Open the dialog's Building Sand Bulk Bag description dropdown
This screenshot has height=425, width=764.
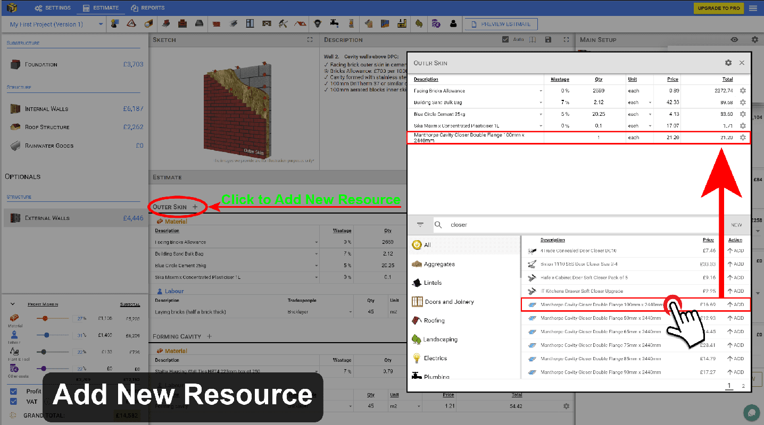click(x=541, y=103)
